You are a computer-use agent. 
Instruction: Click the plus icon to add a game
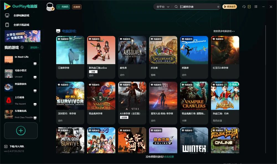(x=21, y=130)
